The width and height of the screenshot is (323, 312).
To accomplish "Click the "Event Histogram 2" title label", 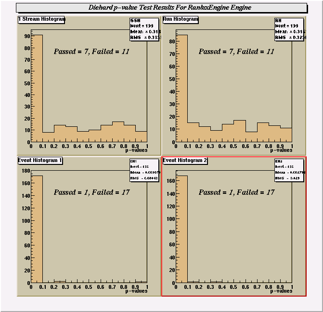I will click(185, 160).
